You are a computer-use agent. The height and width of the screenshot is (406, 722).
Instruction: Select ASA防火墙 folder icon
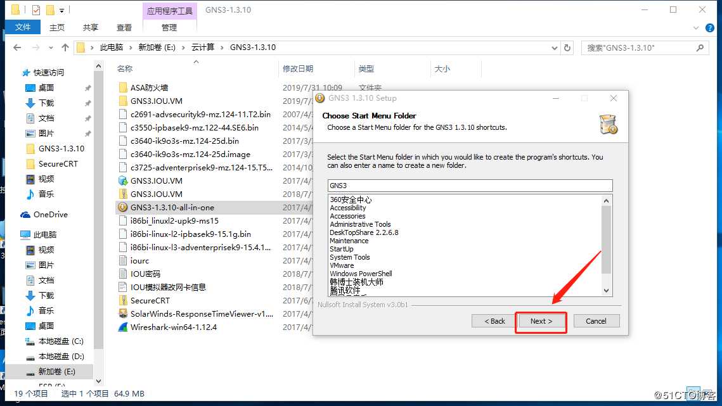(123, 87)
